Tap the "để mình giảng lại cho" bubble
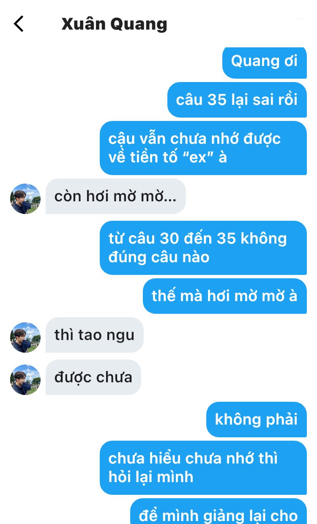 pyautogui.click(x=219, y=512)
